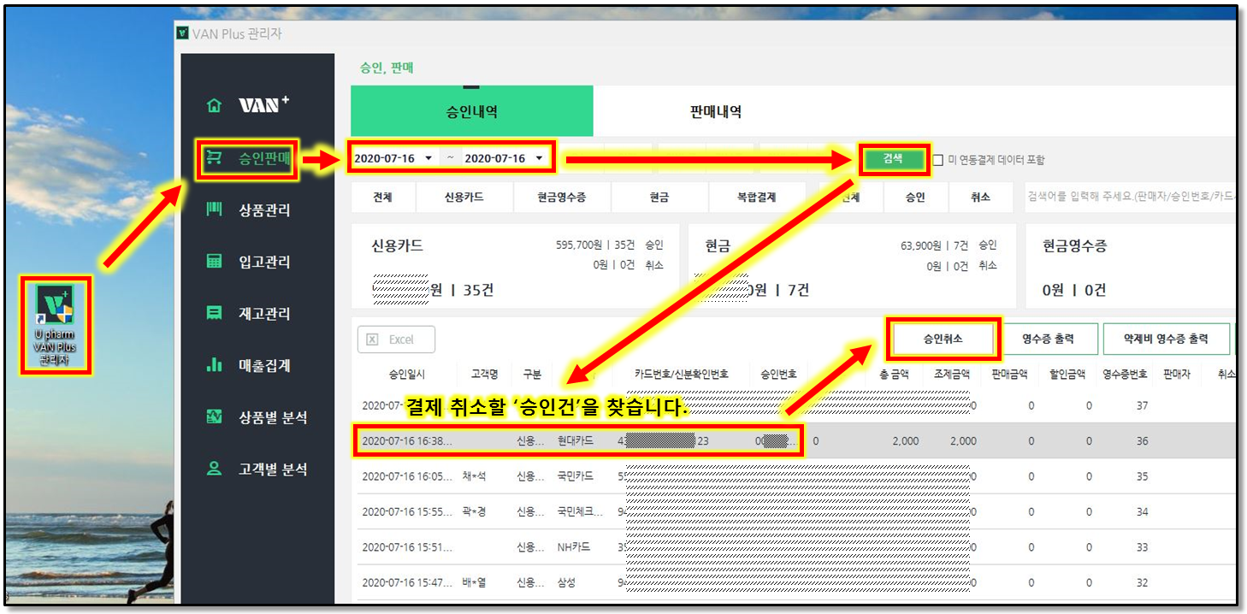Screen dimensions: 1247x614
Task: Click the 입고관리 calculator icon
Action: tap(214, 262)
